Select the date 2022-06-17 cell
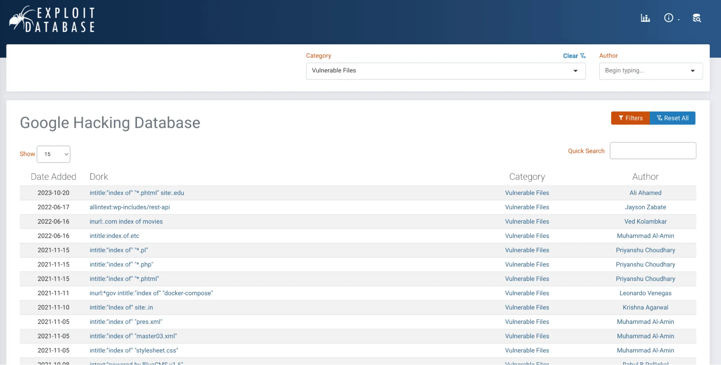Screen dimensions: 721x365 tap(53, 207)
